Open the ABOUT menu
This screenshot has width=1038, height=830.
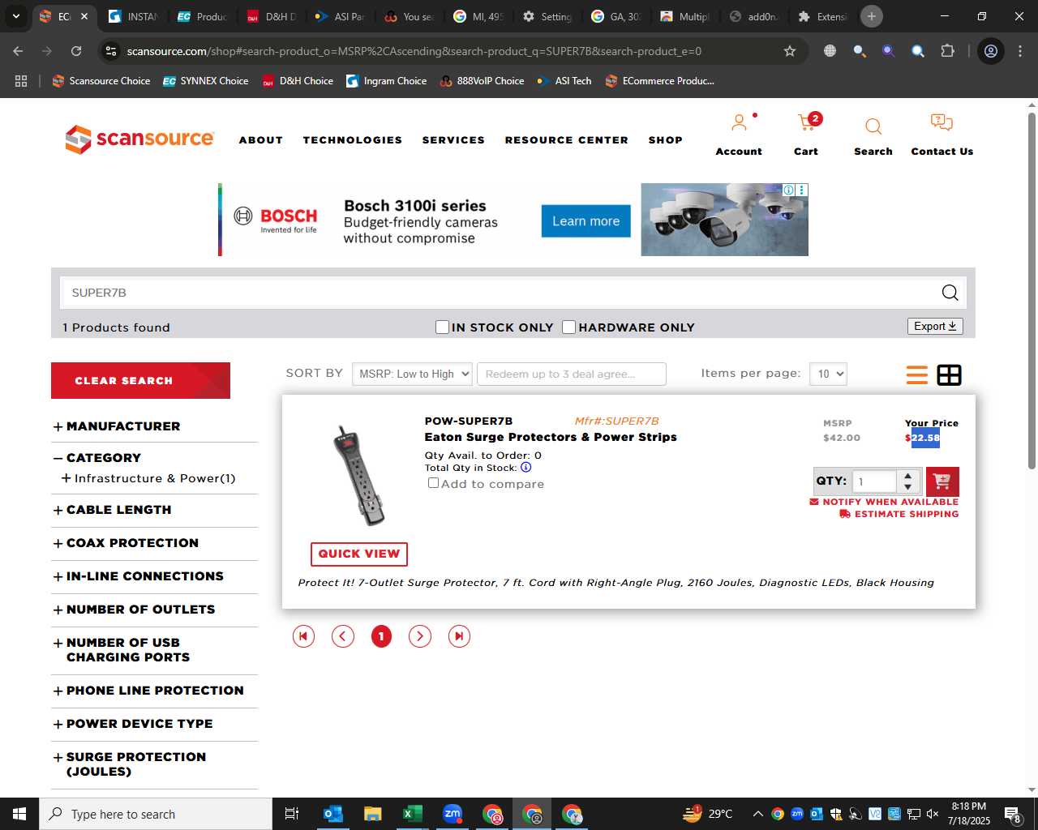[261, 140]
